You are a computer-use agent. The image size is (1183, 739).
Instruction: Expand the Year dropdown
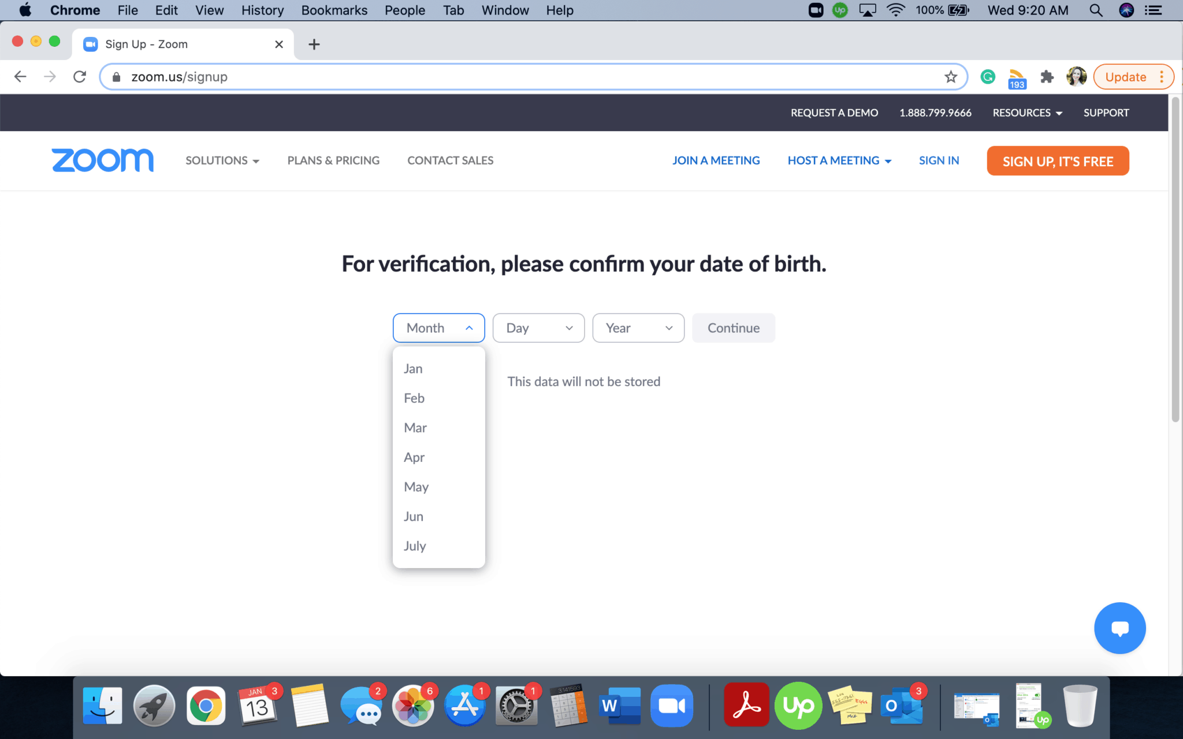pos(638,328)
